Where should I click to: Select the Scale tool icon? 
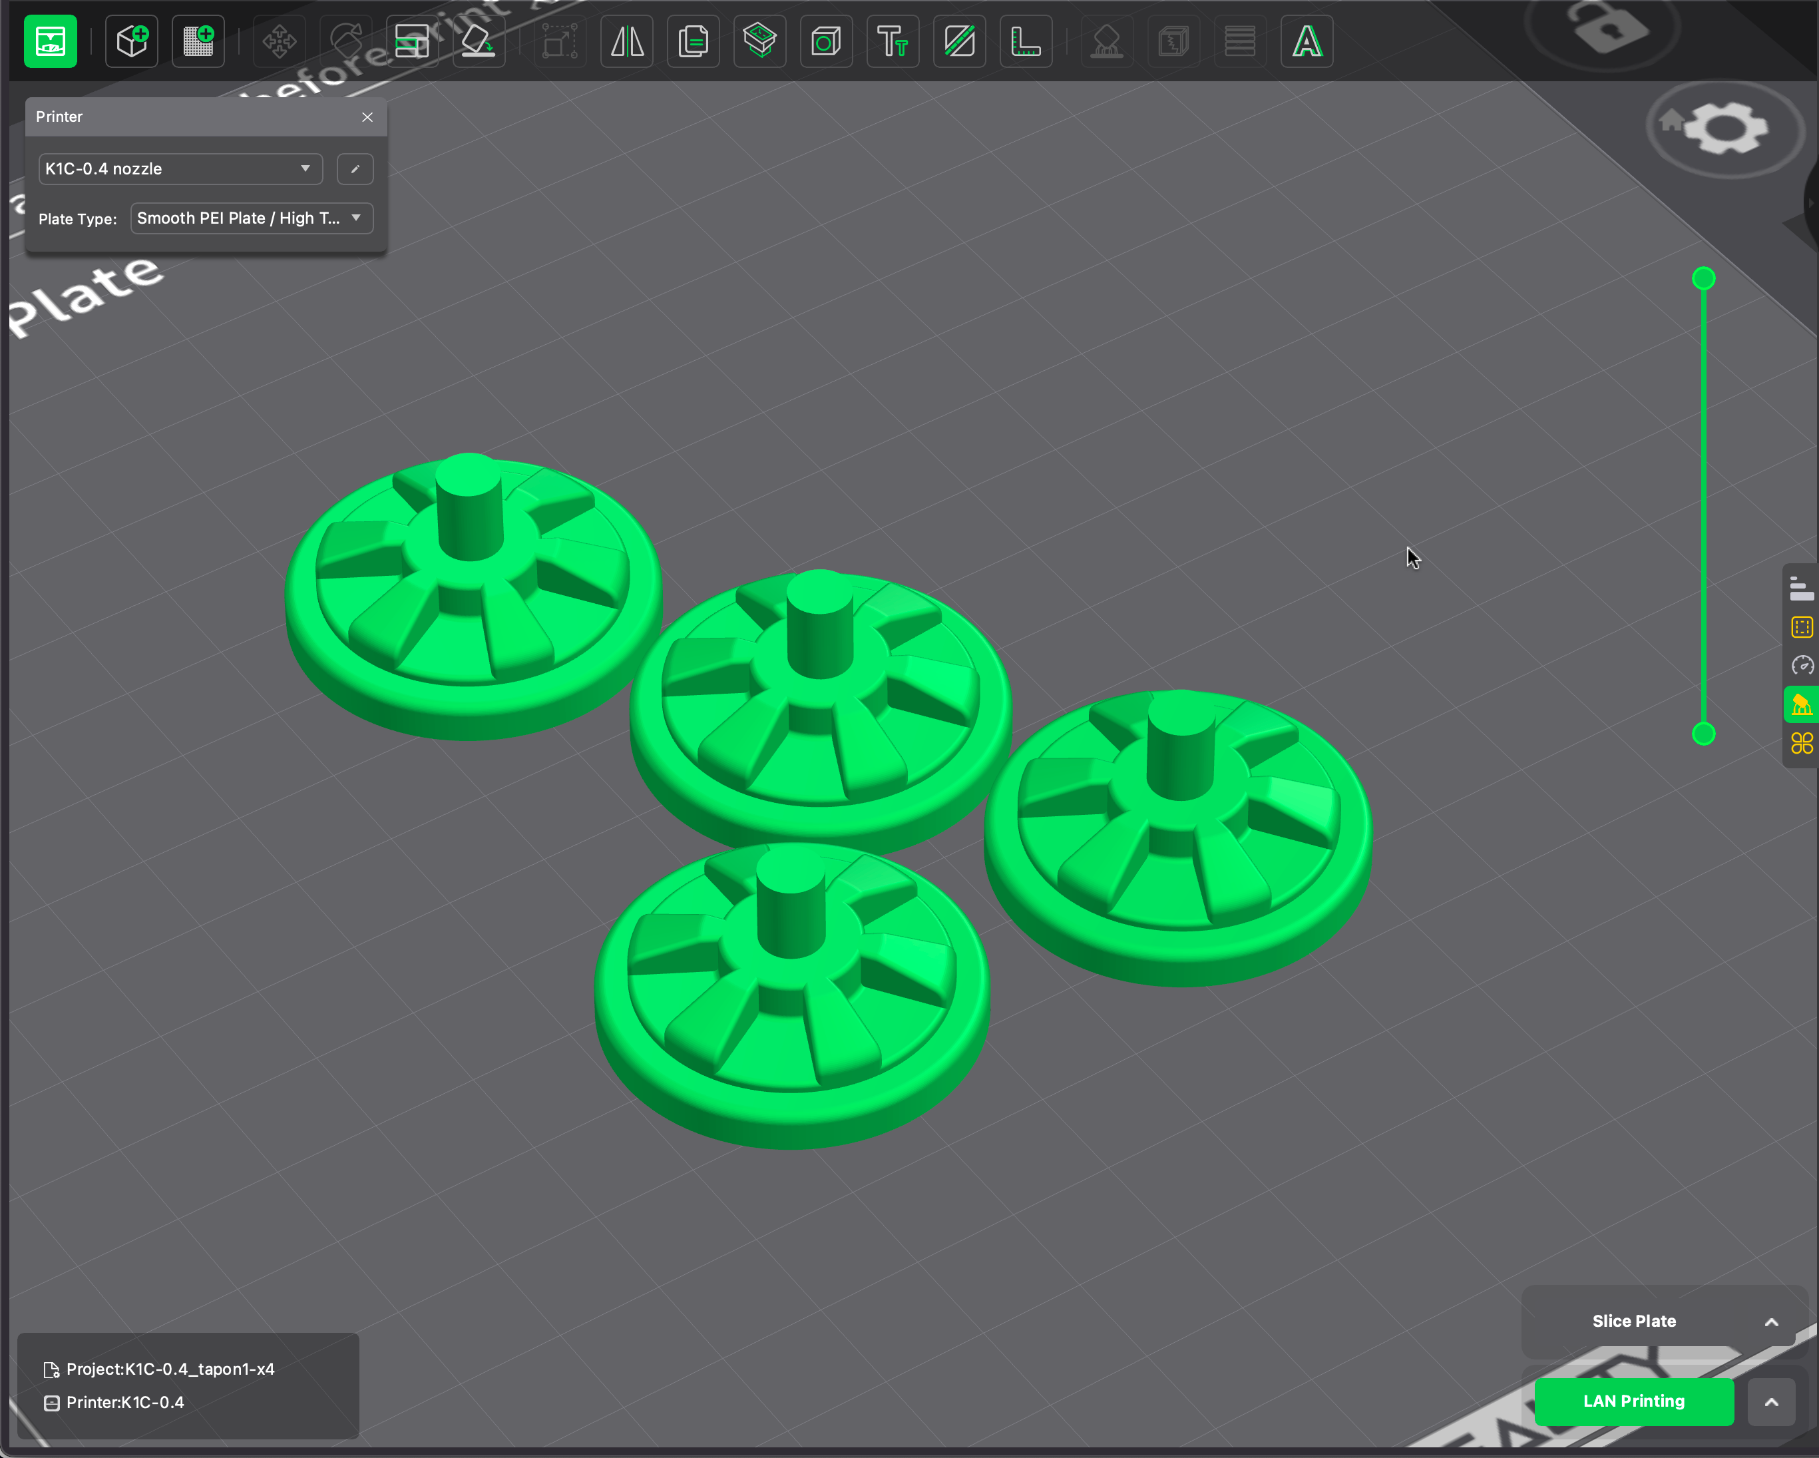(559, 41)
